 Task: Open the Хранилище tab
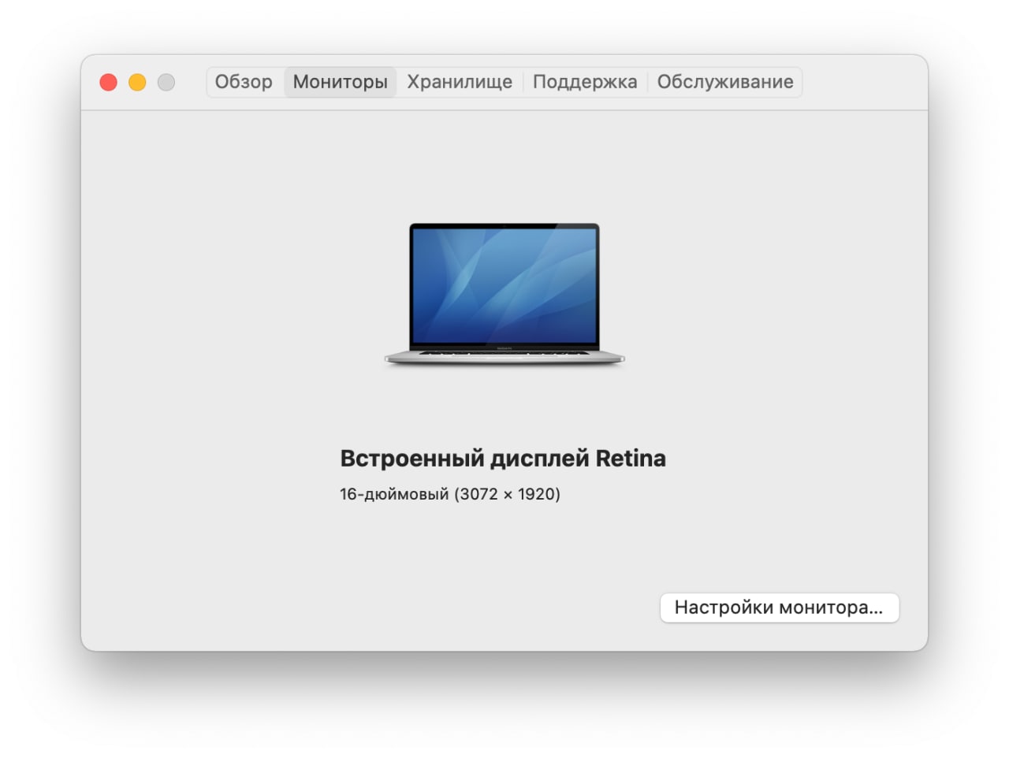tap(460, 82)
